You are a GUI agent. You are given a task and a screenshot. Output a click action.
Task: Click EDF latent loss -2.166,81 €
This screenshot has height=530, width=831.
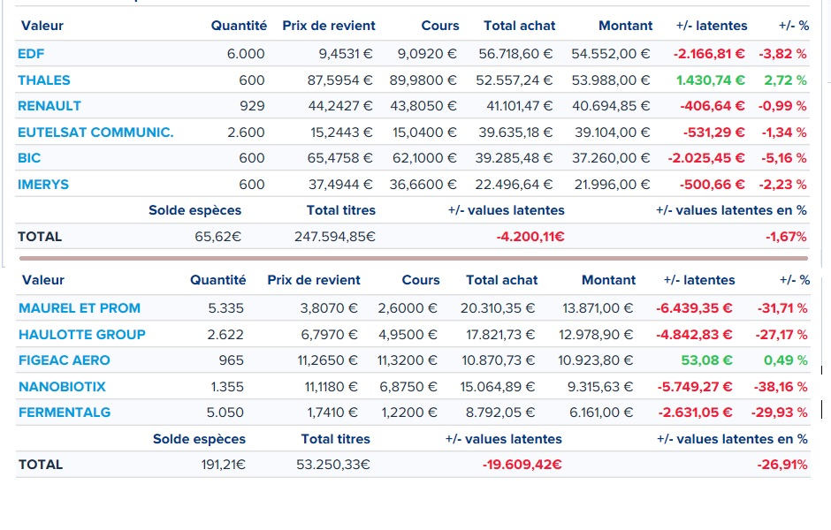(709, 54)
